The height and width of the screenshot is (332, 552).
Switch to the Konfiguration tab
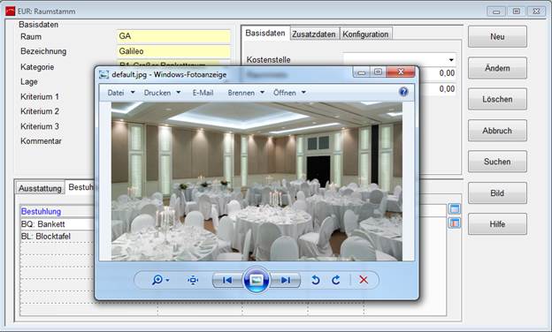365,34
